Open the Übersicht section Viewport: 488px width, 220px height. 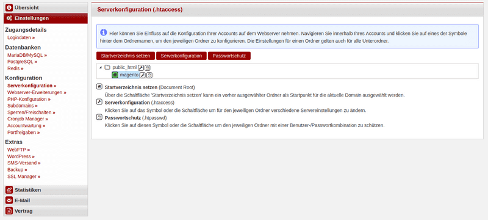click(46, 8)
